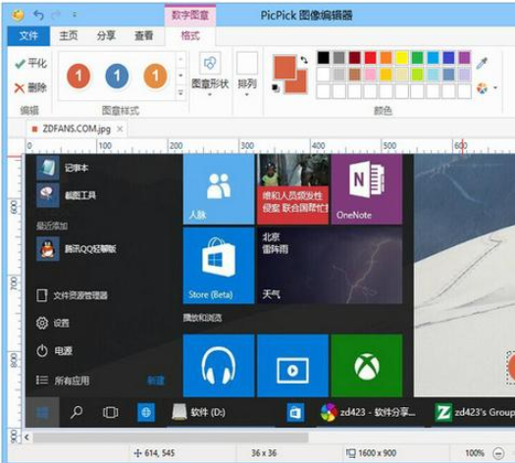The height and width of the screenshot is (463, 515).
Task: Switch to the 主页 tab
Action: tap(69, 35)
